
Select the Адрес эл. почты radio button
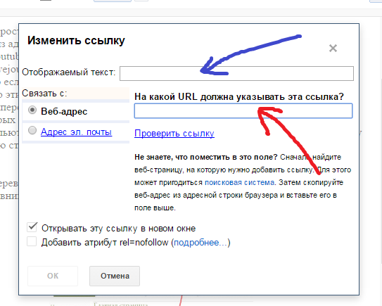click(x=32, y=130)
